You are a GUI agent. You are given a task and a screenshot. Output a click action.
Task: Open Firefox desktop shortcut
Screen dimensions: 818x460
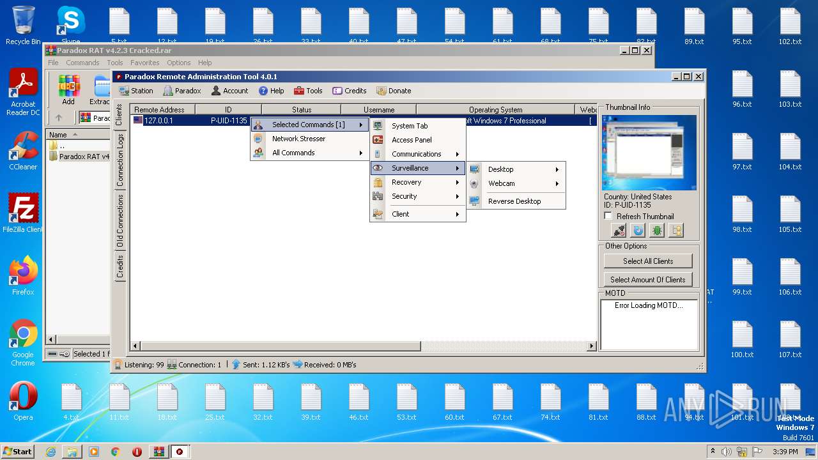pyautogui.click(x=24, y=276)
